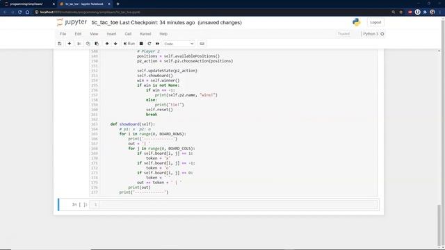Viewport: 445px width, 250px height.
Task: Open the browser extensions puzzle icon
Action: (425, 12)
